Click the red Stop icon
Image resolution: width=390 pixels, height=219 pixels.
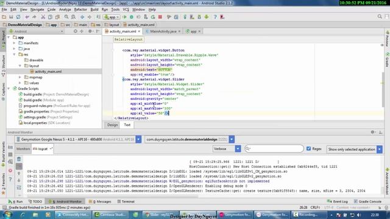coord(160,17)
